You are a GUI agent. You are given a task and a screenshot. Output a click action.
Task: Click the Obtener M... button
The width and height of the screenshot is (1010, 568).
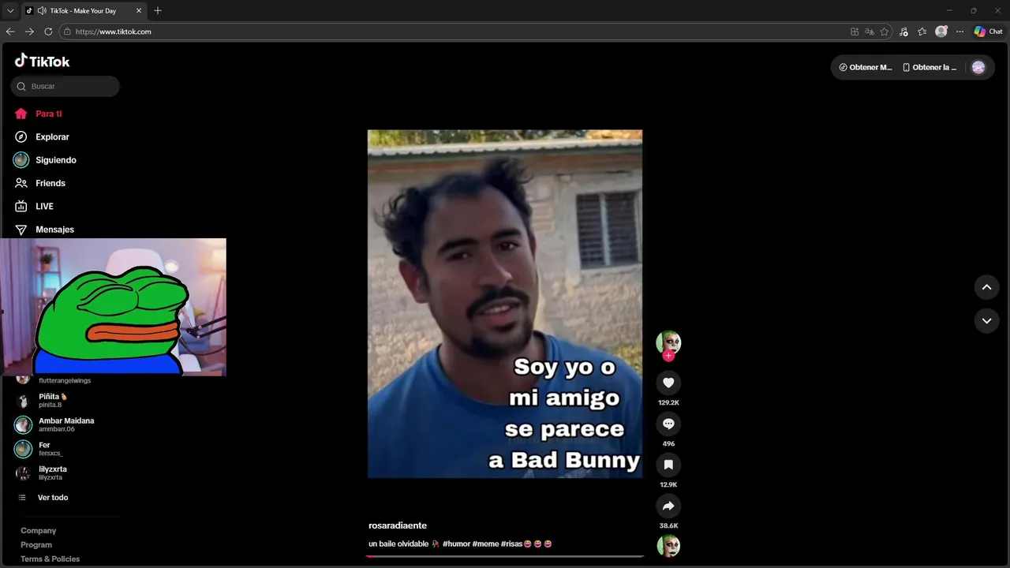(866, 67)
